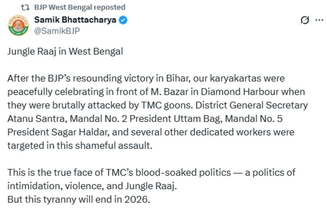This screenshot has width=327, height=218.
Task: Open Samik Bhattacharya's profile name
Action: click(x=75, y=20)
